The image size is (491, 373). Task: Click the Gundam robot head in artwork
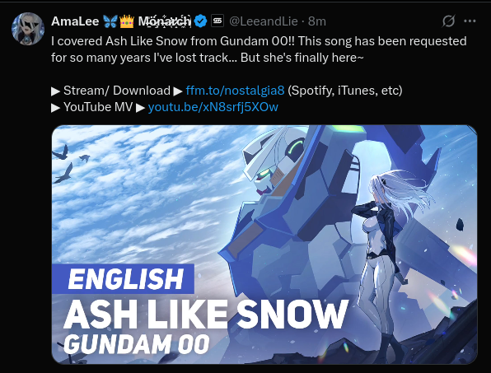click(x=275, y=160)
